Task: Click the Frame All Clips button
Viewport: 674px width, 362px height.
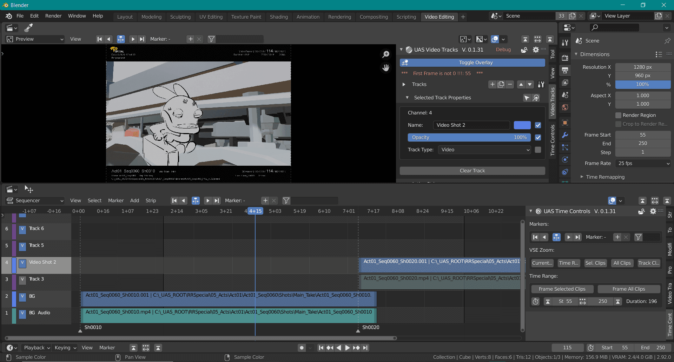Action: point(629,289)
